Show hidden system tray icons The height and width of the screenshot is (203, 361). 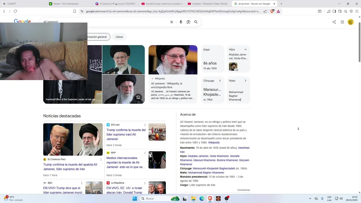pyautogui.click(x=310, y=198)
